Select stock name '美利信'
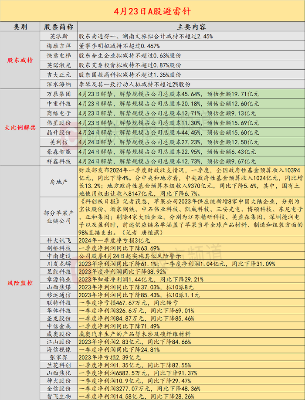Image resolution: width=305 pixels, height=400 pixels. (x=59, y=142)
